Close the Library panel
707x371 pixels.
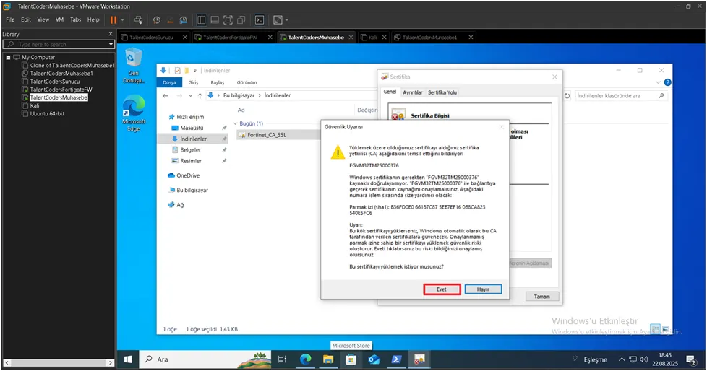tap(111, 34)
